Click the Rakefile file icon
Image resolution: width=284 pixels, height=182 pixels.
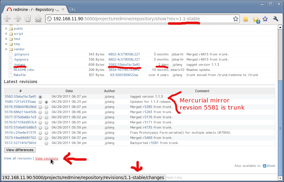point(11,75)
